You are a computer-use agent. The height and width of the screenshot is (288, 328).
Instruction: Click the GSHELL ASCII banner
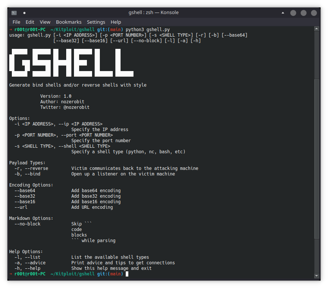coord(71,63)
